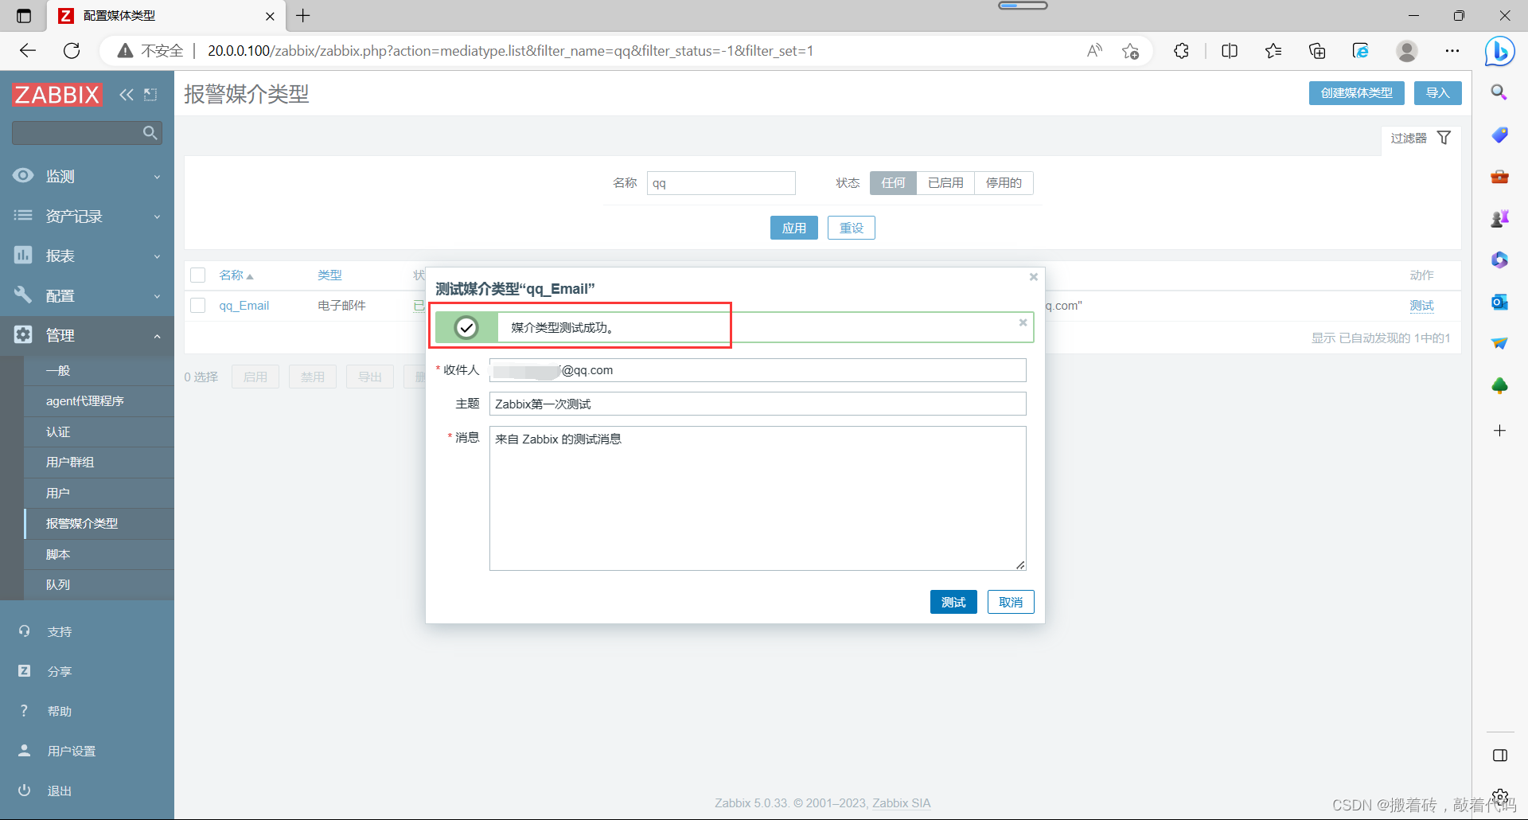This screenshot has height=820, width=1528.
Task: Toggle sidebar kiosk view icon
Action: pyautogui.click(x=150, y=95)
